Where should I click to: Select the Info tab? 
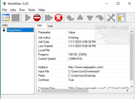pos(41,25)
